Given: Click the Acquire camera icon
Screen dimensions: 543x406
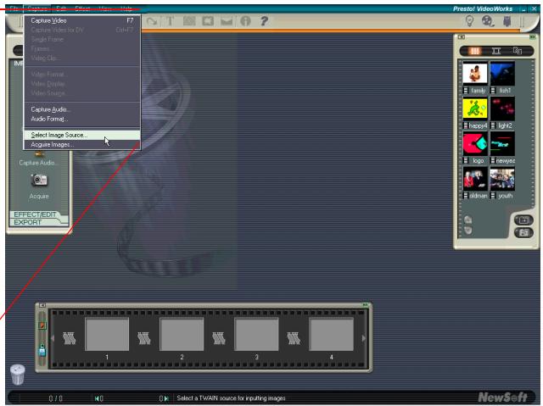Looking at the screenshot, I should pyautogui.click(x=39, y=181).
